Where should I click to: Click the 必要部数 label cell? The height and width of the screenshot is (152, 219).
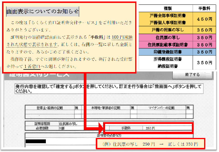[42, 128]
